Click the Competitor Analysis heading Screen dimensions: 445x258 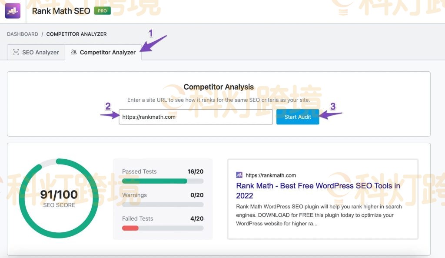[219, 87]
